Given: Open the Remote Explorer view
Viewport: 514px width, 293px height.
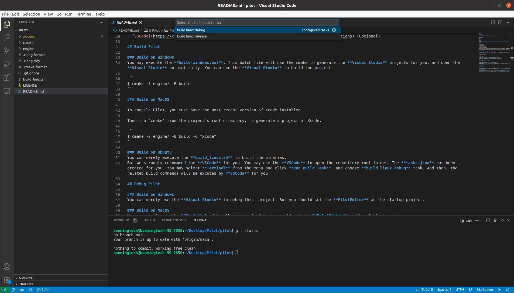Looking at the screenshot, I should pos(7,91).
